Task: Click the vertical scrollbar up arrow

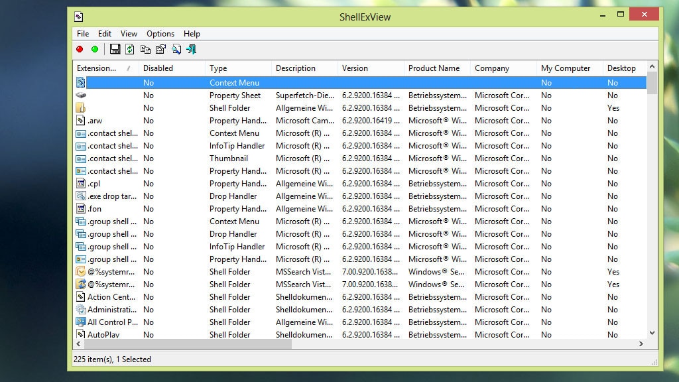Action: pos(652,66)
